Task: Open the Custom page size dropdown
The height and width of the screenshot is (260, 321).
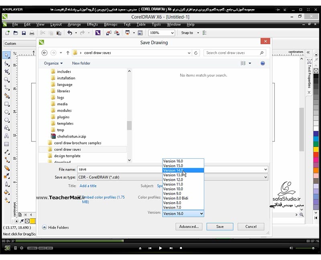Action: [x=20, y=44]
